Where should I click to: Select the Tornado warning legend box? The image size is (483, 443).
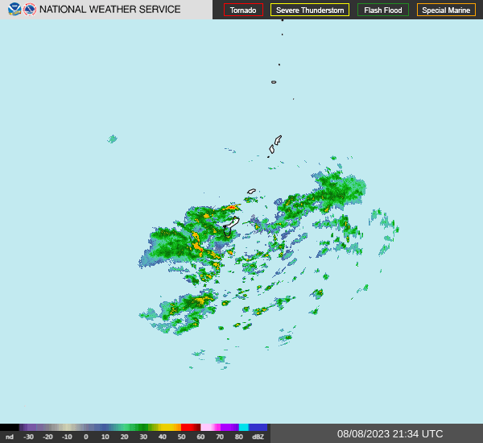pyautogui.click(x=243, y=10)
